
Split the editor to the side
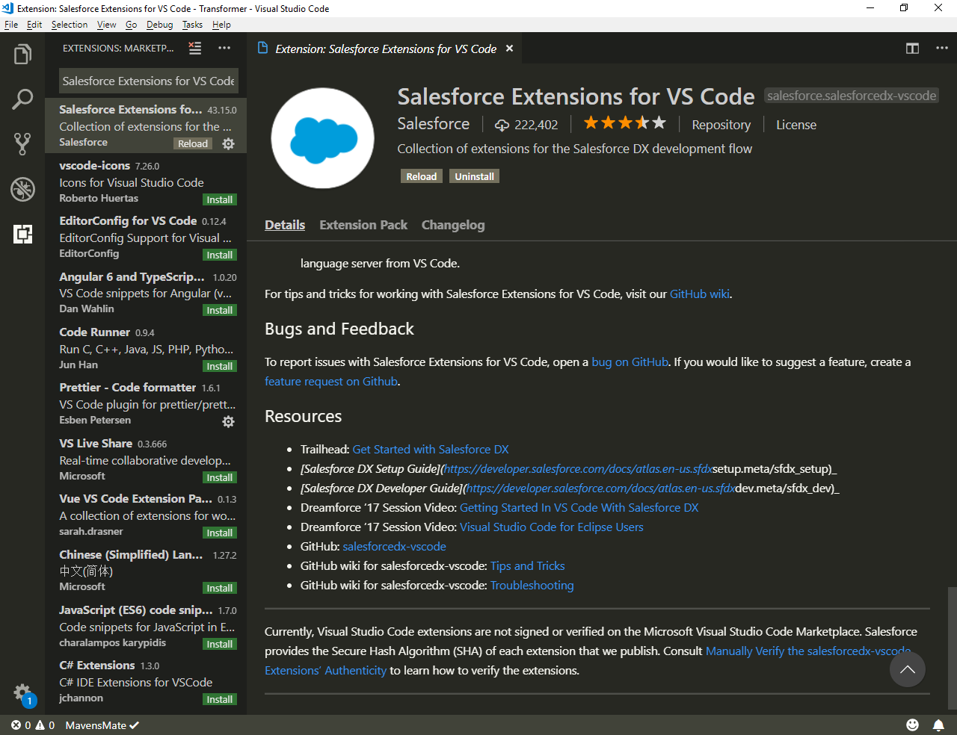912,48
